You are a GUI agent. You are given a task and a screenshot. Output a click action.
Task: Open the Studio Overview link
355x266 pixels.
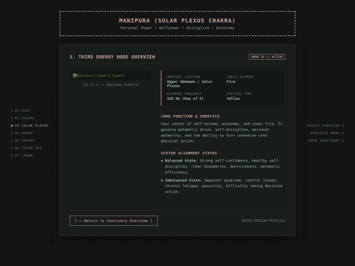point(325,125)
